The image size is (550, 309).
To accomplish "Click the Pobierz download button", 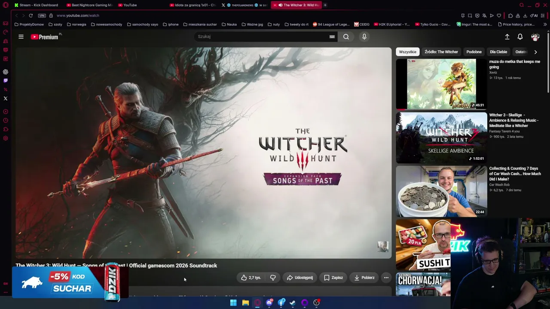I will pyautogui.click(x=364, y=278).
